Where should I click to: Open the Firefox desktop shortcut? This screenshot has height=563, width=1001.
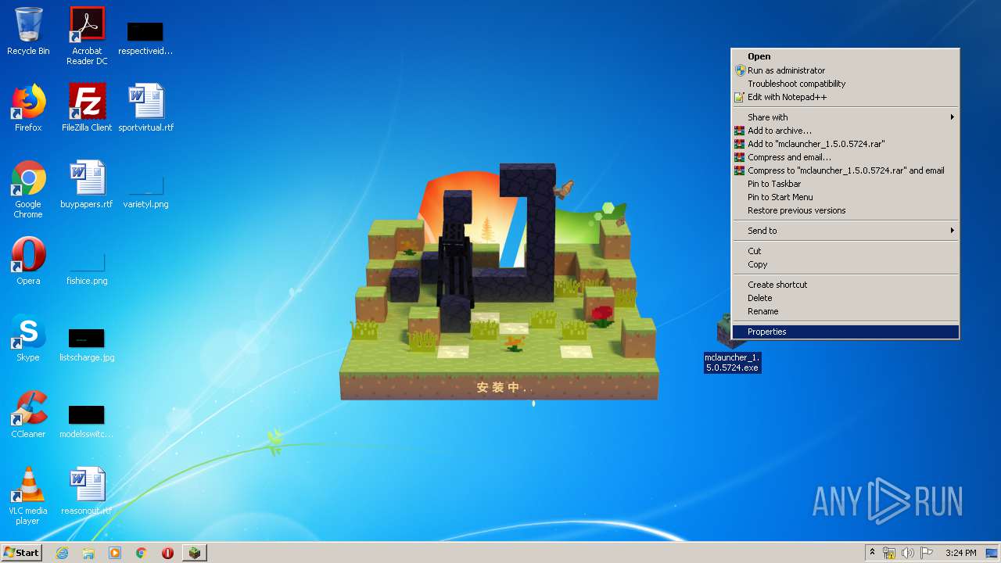click(x=28, y=108)
